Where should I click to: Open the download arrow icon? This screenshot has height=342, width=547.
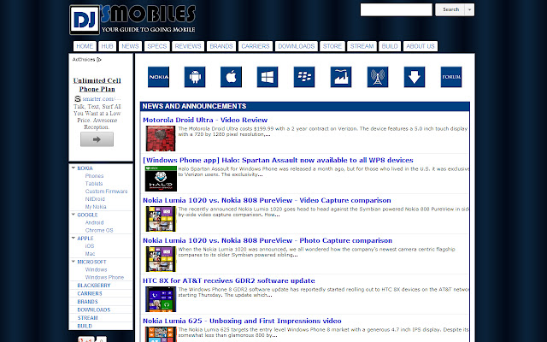click(415, 77)
